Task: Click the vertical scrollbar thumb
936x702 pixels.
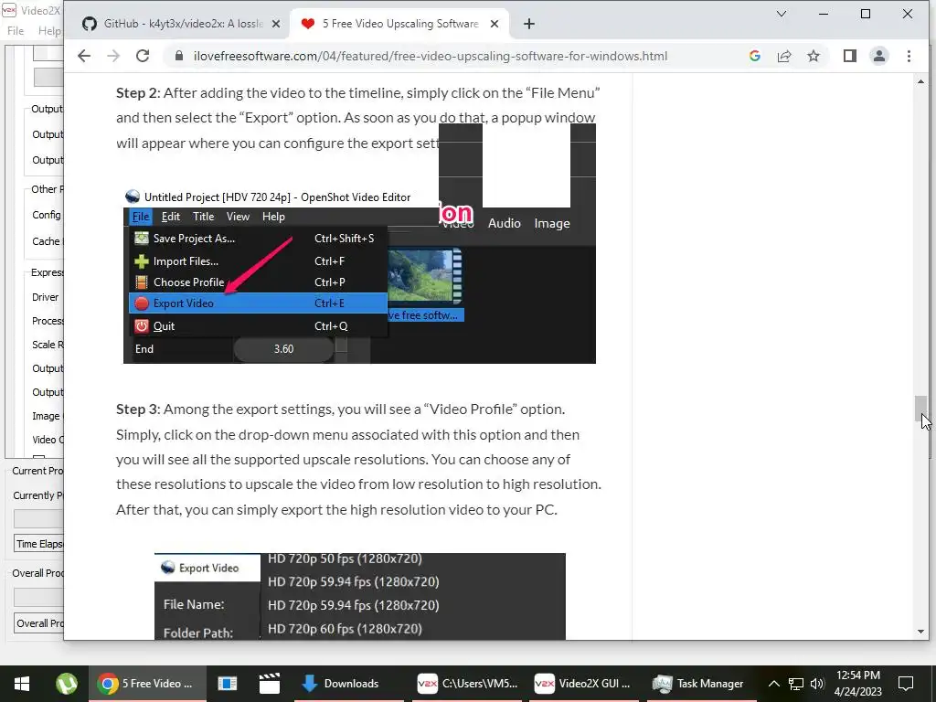Action: 920,409
